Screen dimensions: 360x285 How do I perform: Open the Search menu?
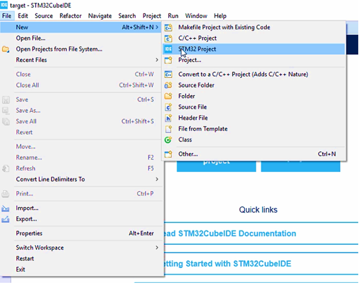coord(127,16)
